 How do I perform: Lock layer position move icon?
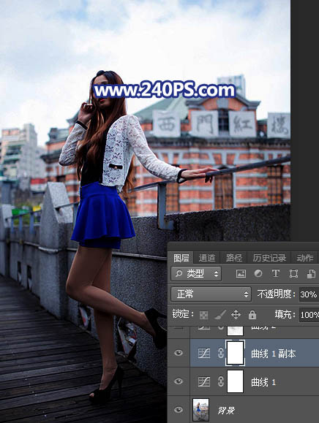[x=236, y=315]
